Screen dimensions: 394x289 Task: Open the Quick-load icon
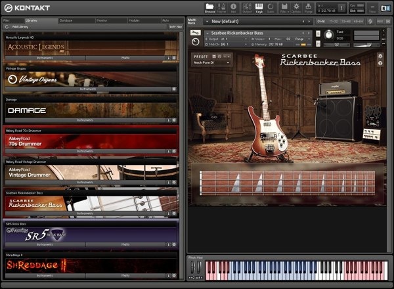tap(271, 8)
